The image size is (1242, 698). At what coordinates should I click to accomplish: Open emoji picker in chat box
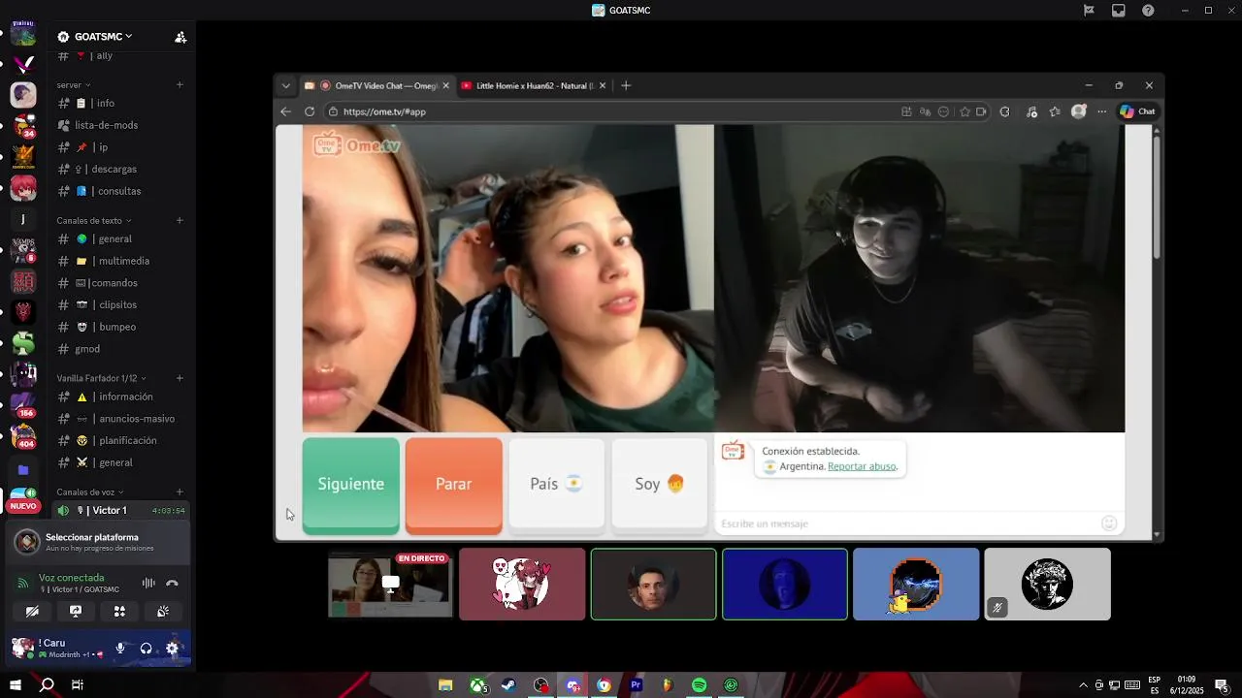(1109, 523)
